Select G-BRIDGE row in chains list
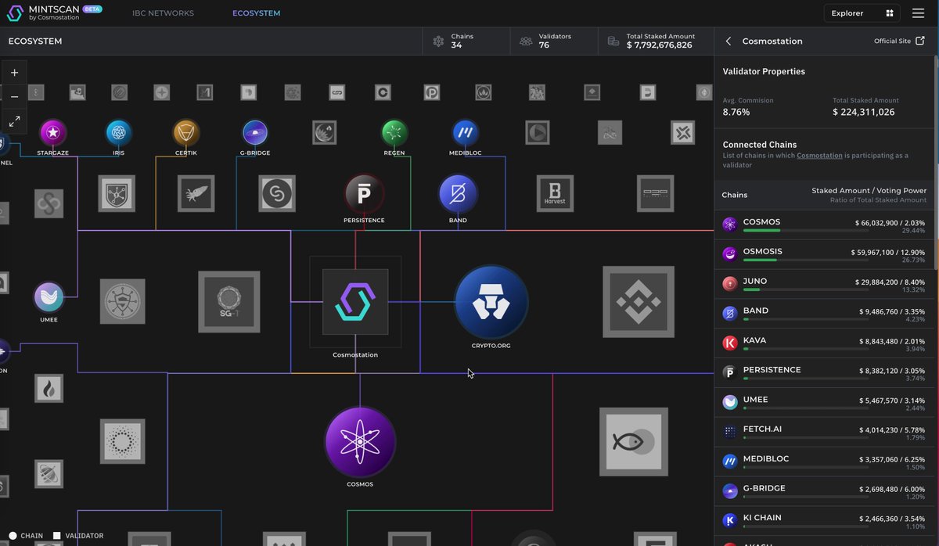This screenshot has width=939, height=546. pos(825,493)
